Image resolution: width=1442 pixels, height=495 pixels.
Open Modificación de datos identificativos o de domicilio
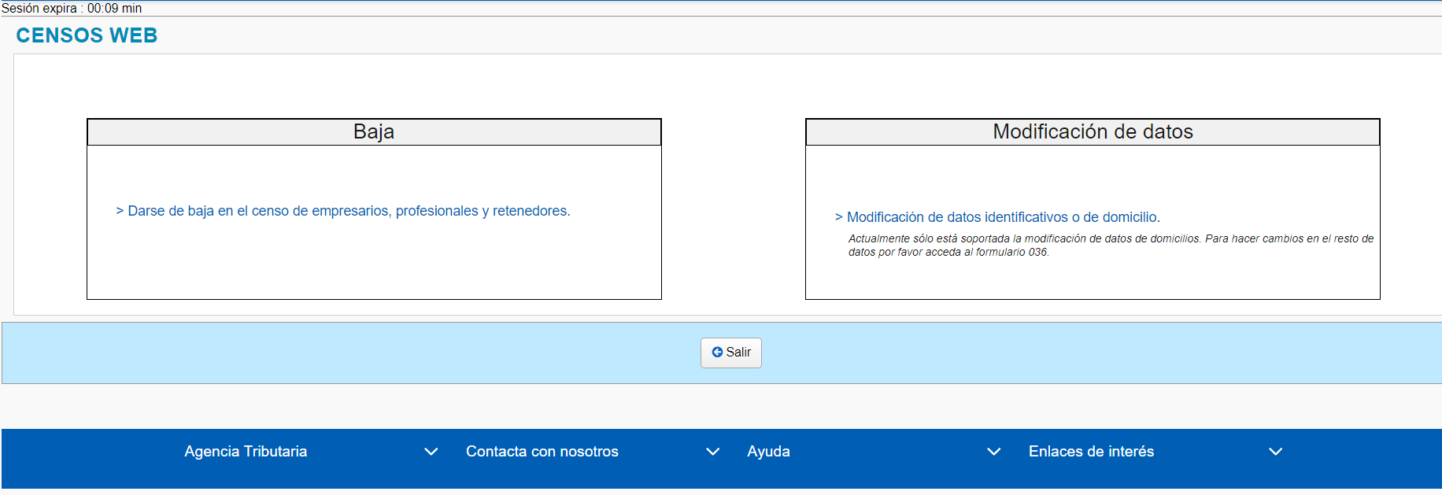(x=1003, y=217)
